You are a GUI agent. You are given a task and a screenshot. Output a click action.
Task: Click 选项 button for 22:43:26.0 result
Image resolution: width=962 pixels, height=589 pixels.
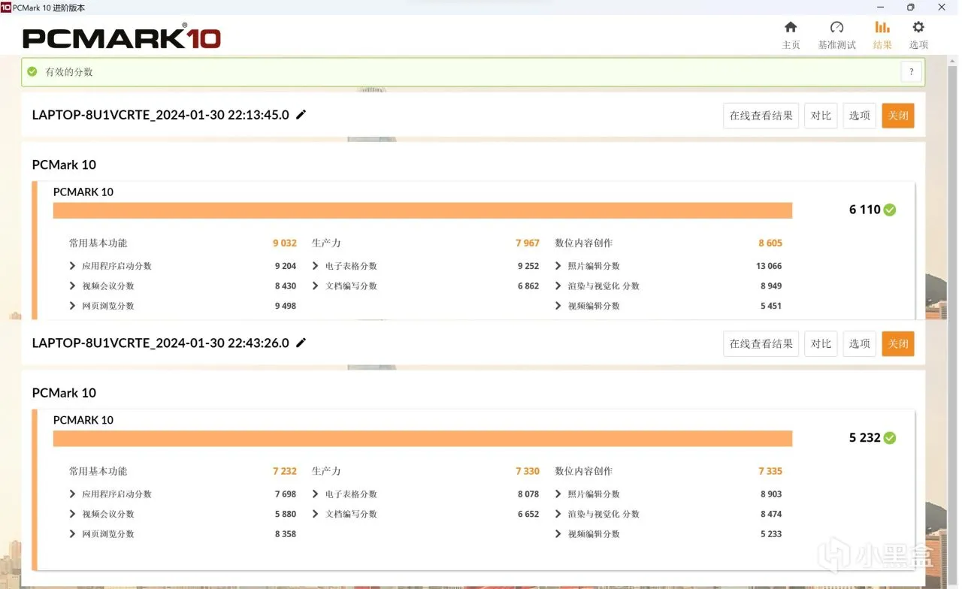[x=859, y=343]
